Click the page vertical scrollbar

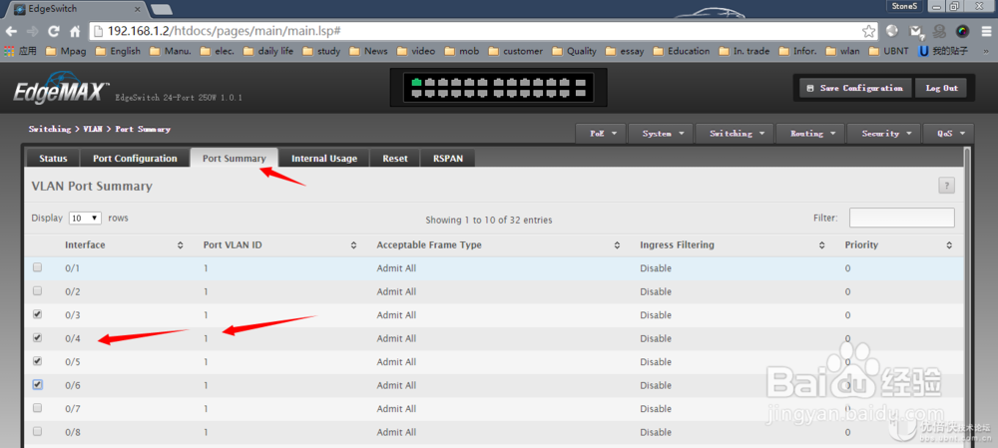point(968,296)
